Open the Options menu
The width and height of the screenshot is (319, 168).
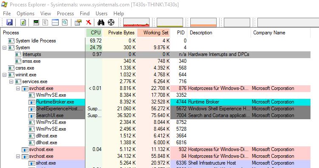pos(25,14)
